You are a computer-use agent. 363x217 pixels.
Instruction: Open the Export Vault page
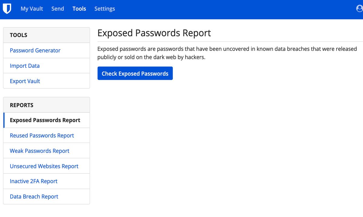[x=24, y=81]
